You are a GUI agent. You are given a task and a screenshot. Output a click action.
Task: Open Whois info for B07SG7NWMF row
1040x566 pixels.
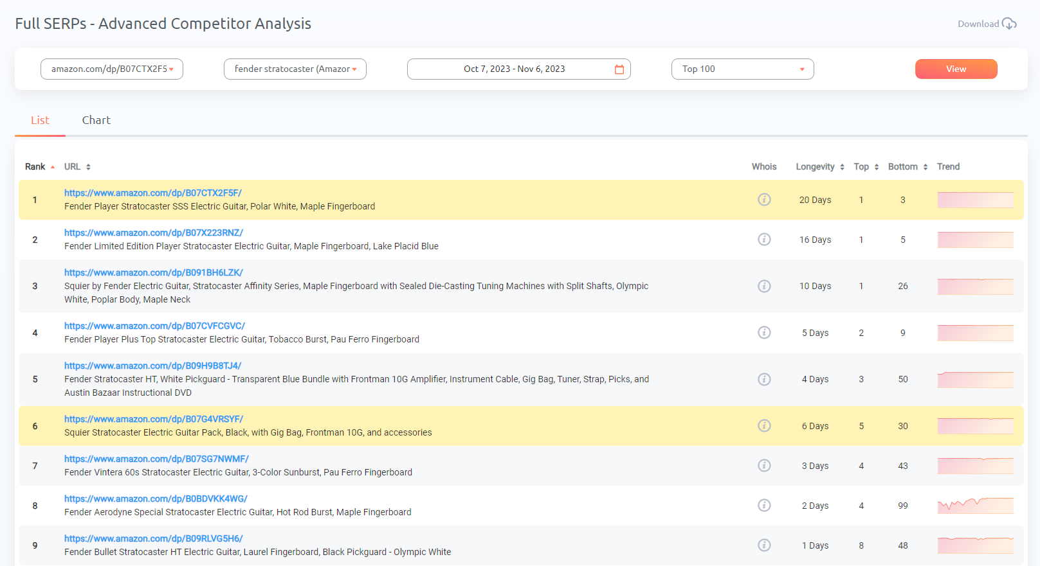click(764, 466)
